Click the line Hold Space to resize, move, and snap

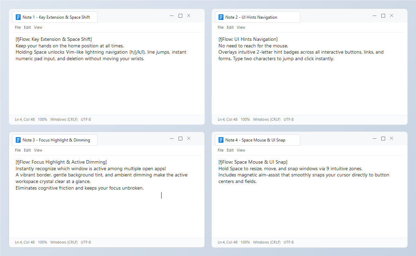[290, 168]
